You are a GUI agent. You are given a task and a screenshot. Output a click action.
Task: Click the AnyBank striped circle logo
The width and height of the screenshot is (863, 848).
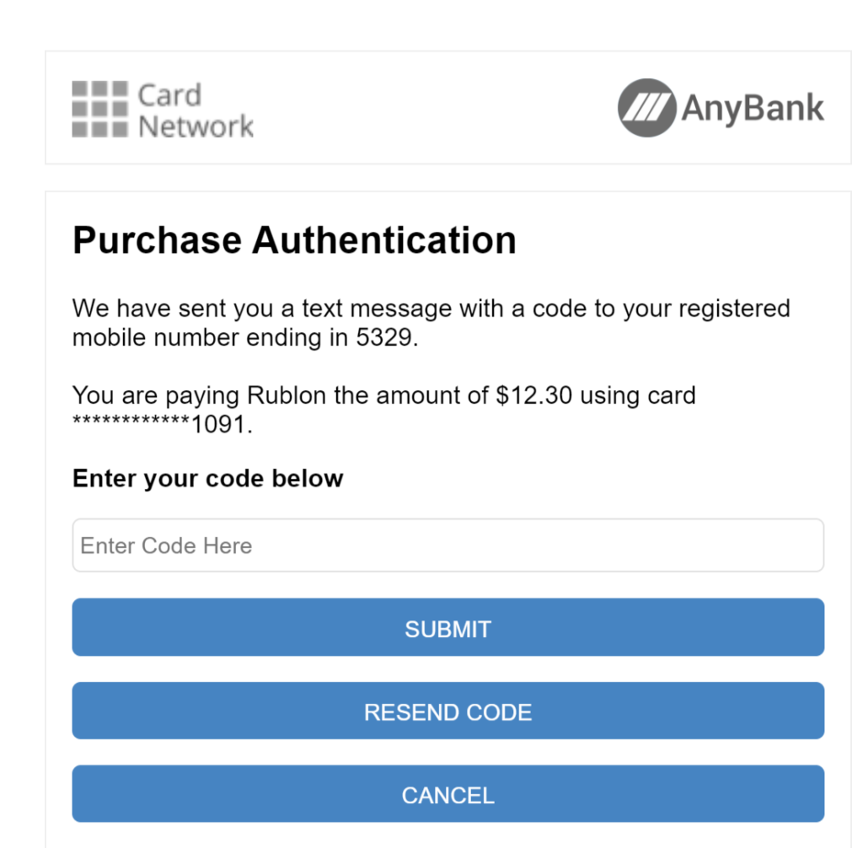(x=647, y=108)
